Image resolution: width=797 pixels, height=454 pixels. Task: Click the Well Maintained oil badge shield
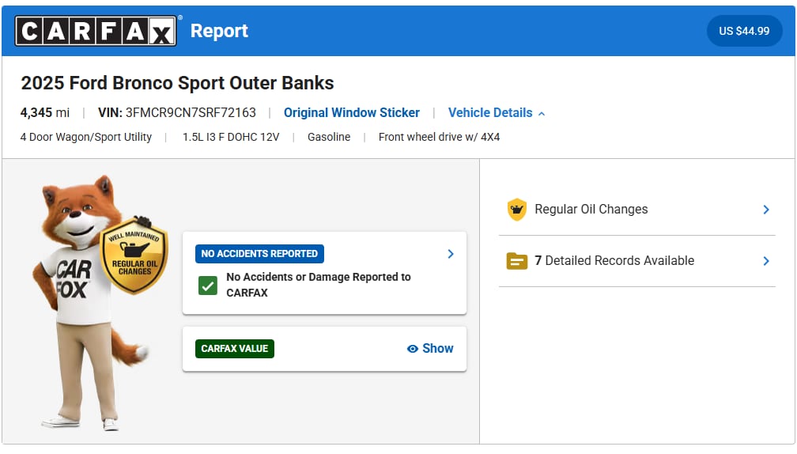click(134, 255)
